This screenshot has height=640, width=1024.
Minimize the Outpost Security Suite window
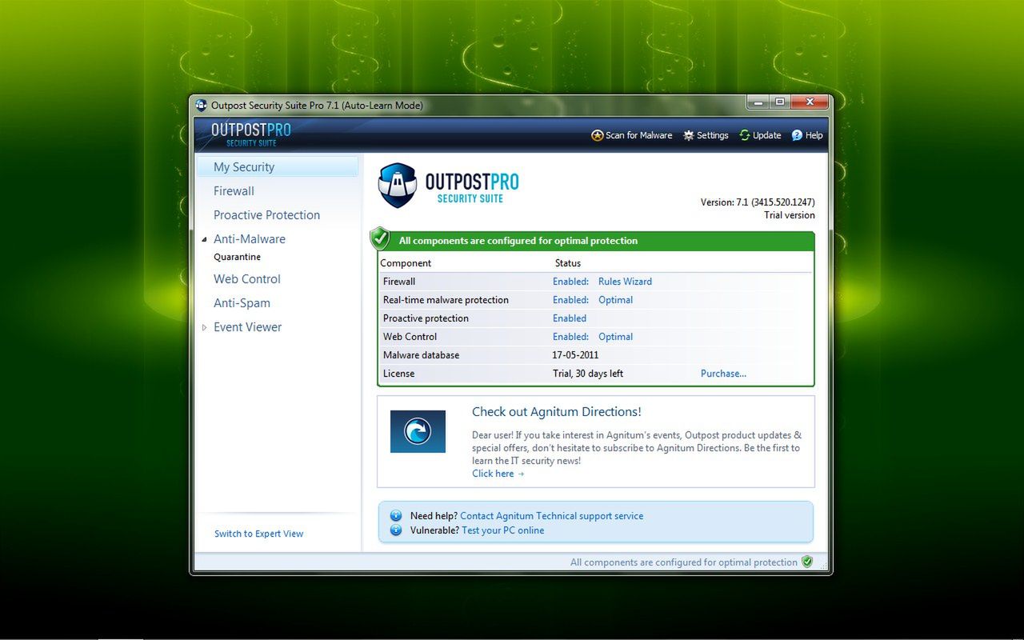(758, 102)
